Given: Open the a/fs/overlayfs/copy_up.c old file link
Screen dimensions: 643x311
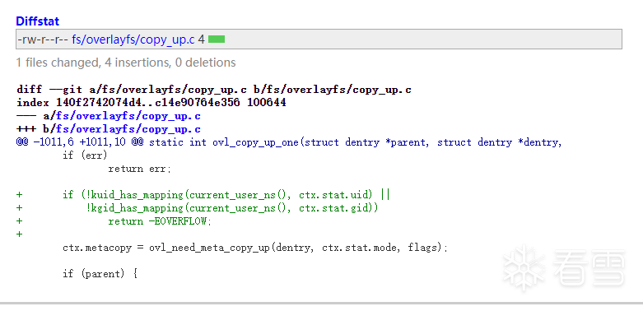Looking at the screenshot, I should [x=128, y=116].
